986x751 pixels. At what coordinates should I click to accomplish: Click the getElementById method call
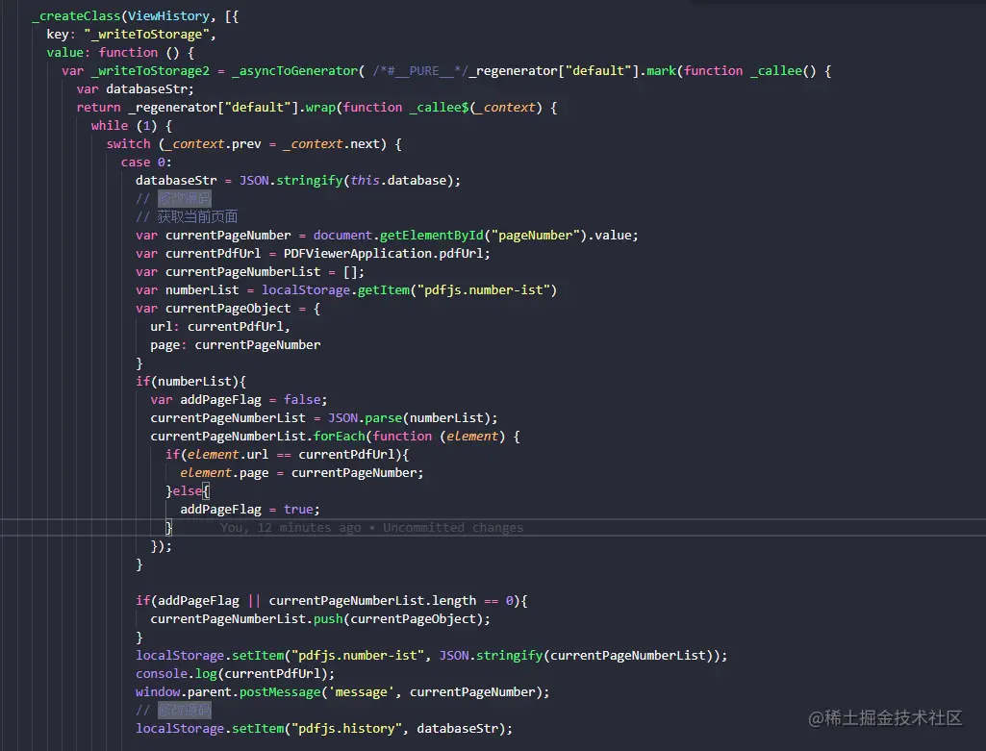coord(431,235)
